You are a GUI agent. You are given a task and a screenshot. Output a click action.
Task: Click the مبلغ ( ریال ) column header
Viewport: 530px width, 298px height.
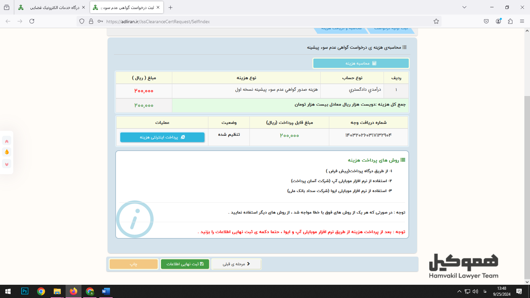[144, 78]
